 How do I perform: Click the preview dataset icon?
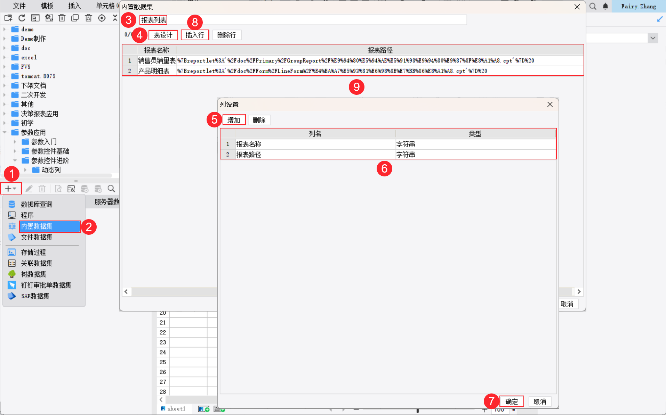(58, 189)
